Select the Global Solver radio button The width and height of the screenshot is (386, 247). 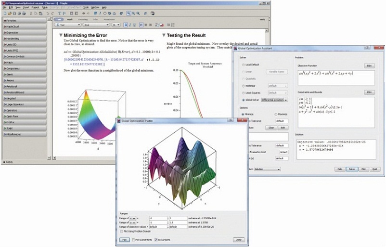(x=243, y=100)
